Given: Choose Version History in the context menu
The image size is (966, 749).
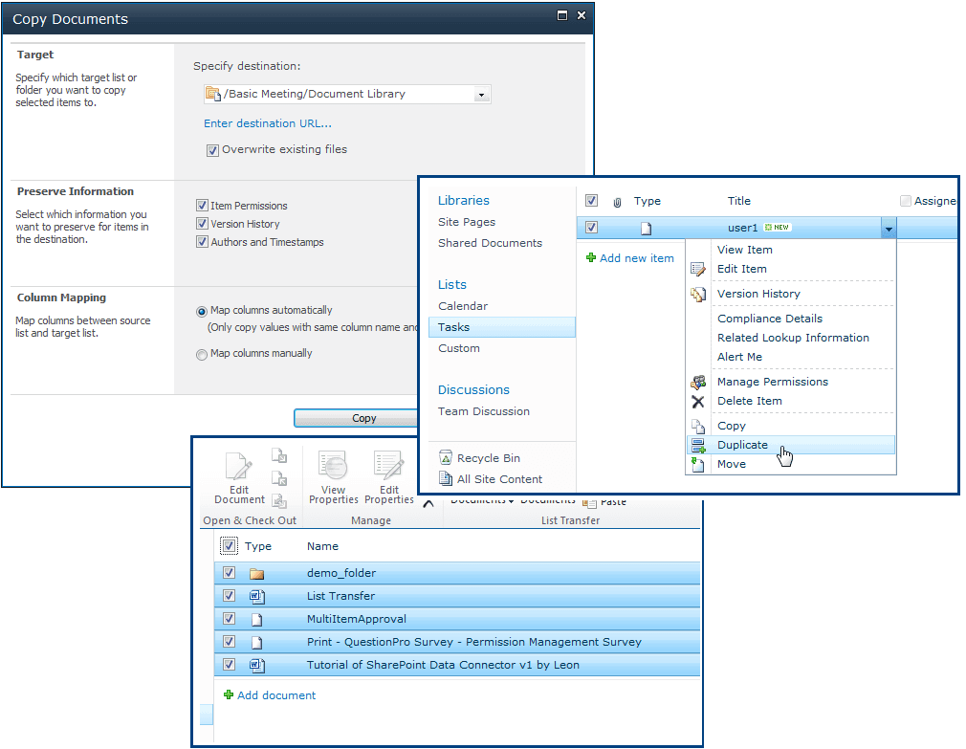Looking at the screenshot, I should pos(758,294).
